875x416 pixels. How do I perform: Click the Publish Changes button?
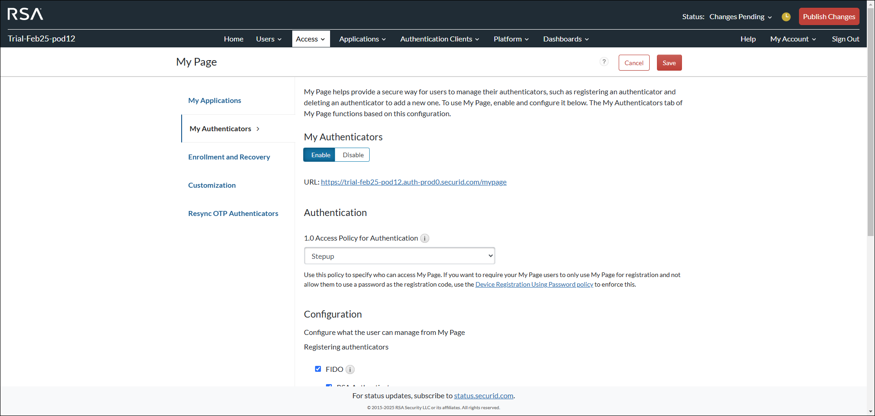(829, 16)
